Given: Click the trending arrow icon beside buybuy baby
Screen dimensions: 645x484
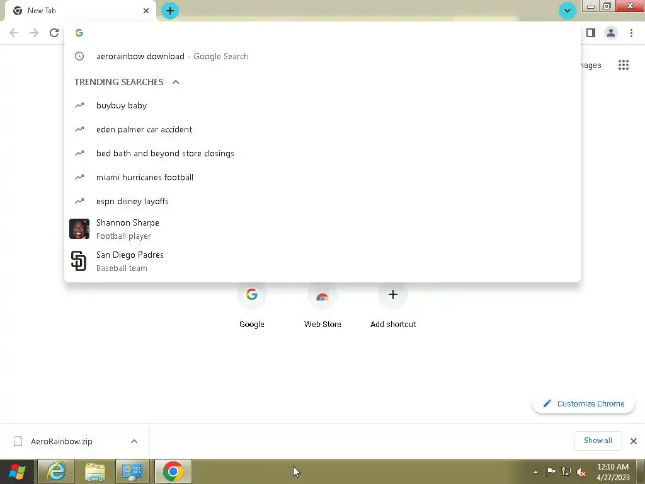Looking at the screenshot, I should pos(79,105).
